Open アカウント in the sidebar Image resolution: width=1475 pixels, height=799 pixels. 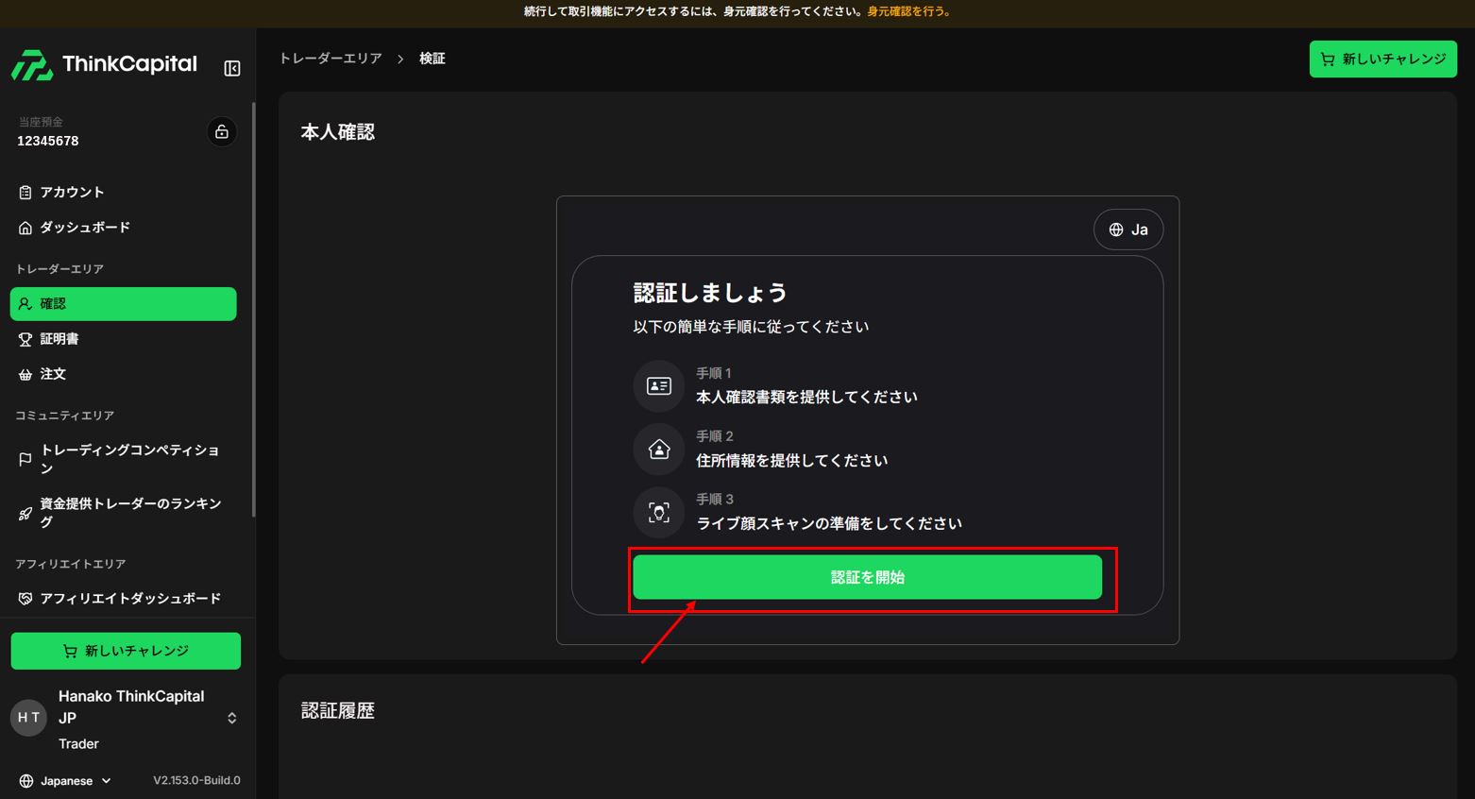[x=72, y=193]
